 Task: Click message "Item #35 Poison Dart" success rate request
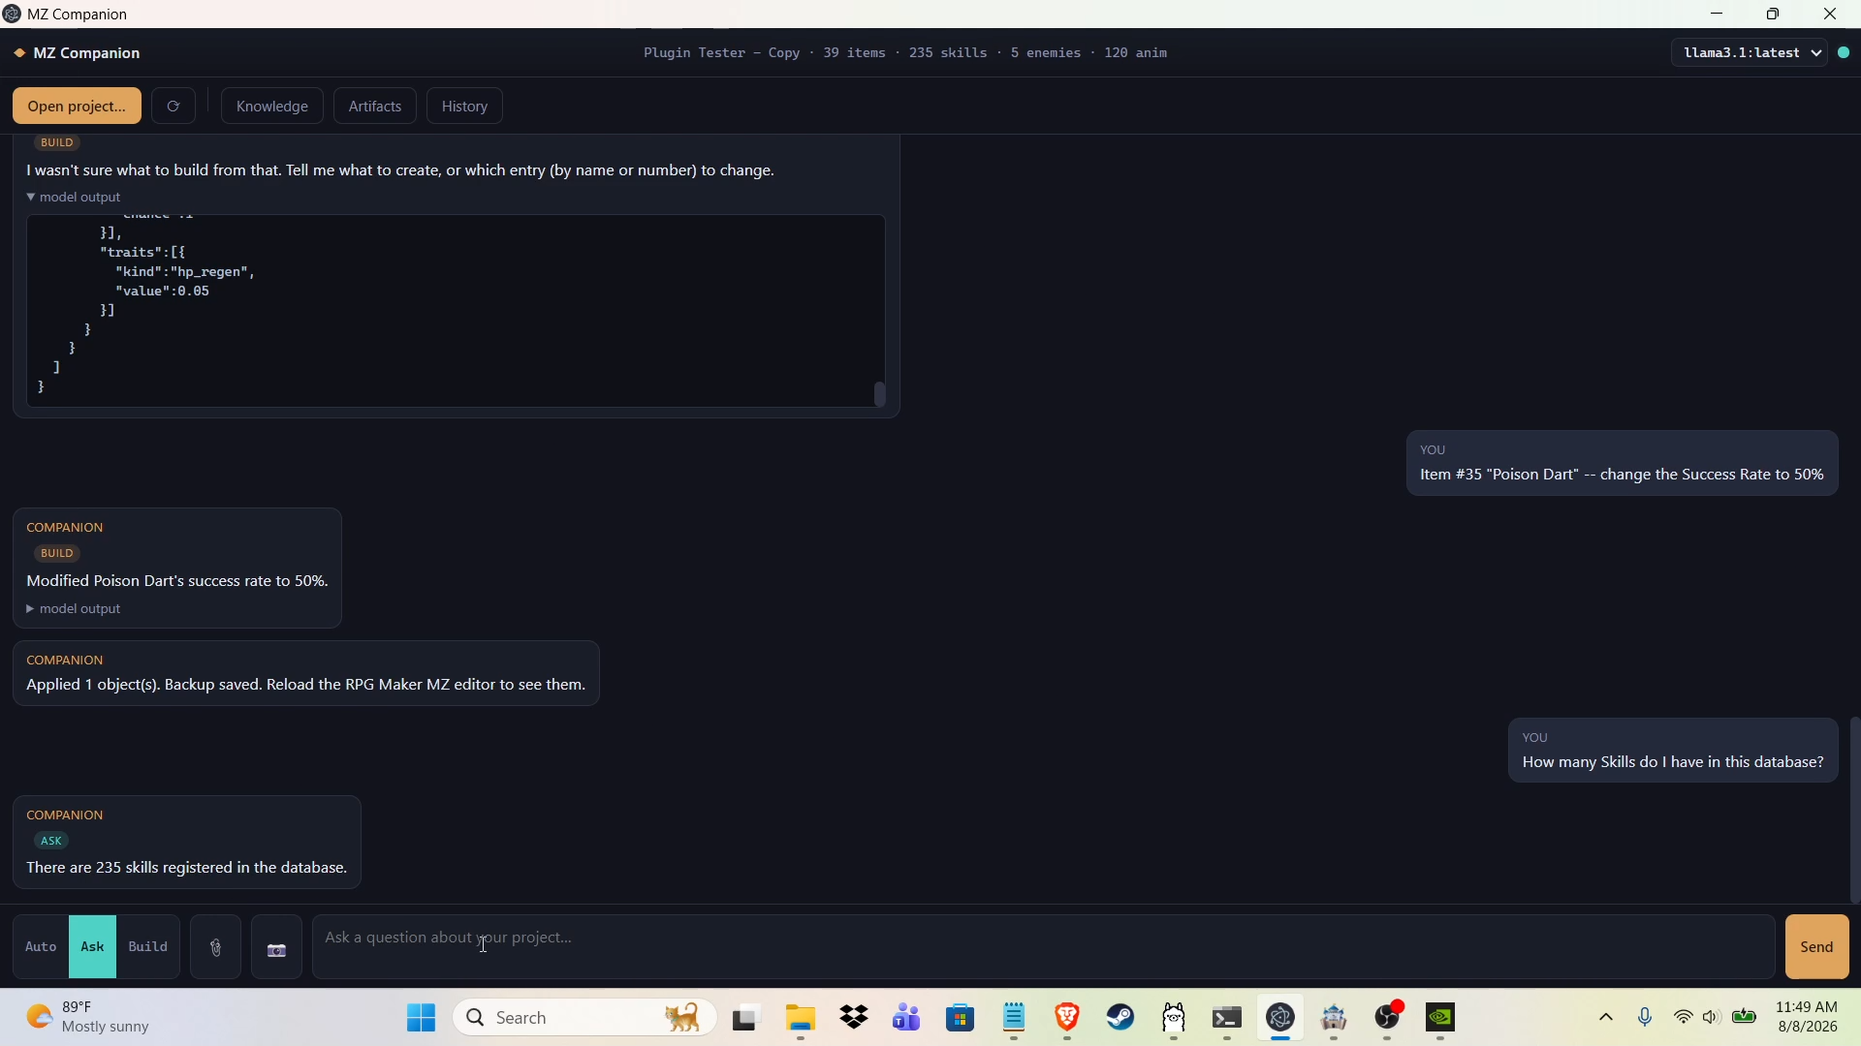tap(1622, 476)
